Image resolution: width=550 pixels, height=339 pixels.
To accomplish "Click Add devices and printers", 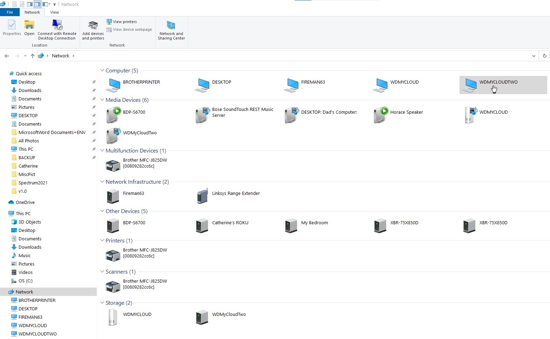I will click(93, 30).
